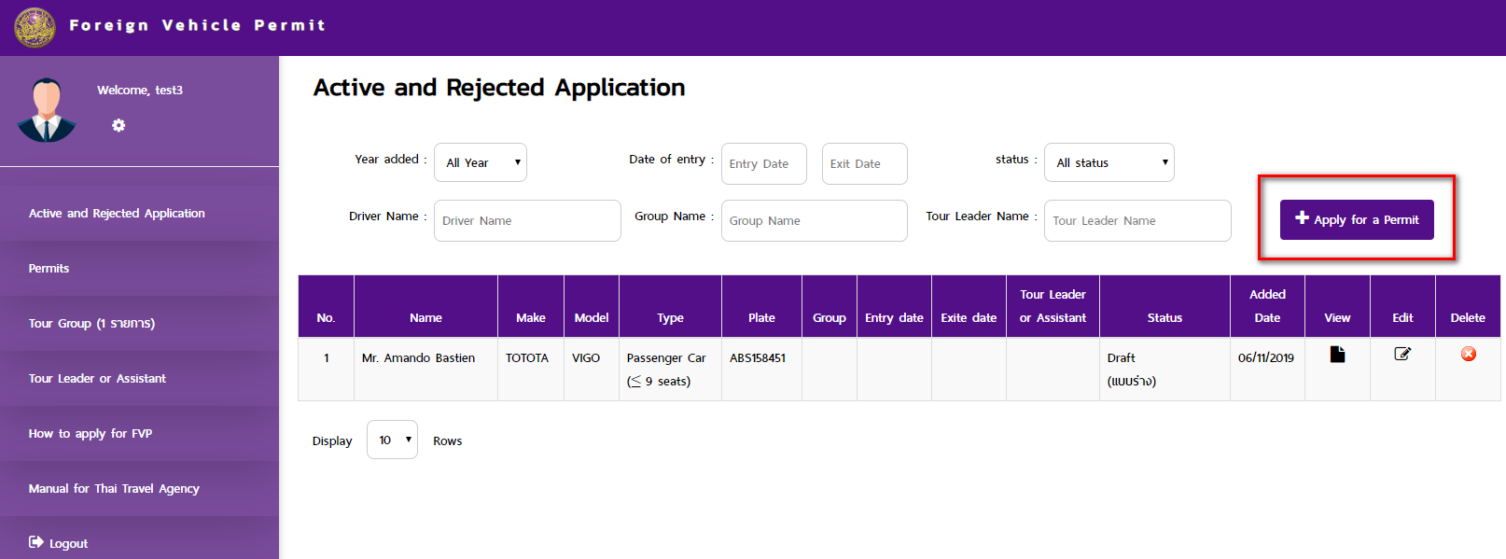
Task: Click the Driver Name input box
Action: pos(527,220)
